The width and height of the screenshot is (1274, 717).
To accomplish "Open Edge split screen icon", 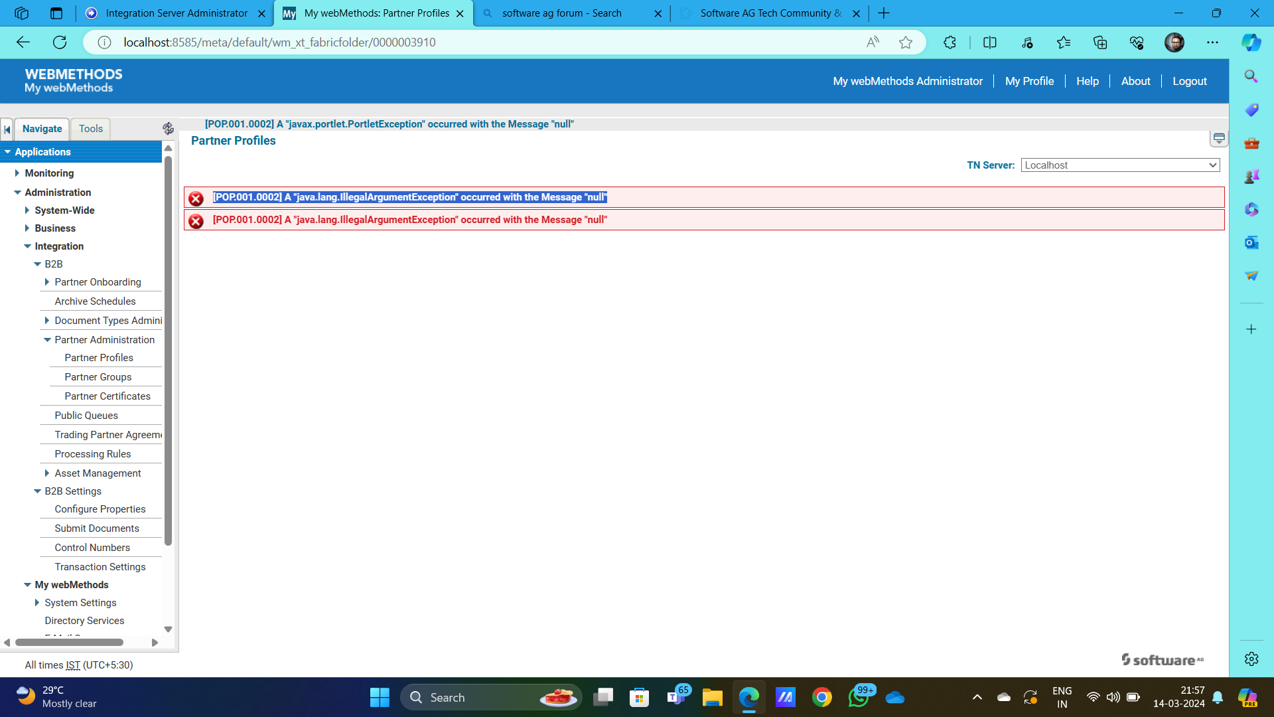I will (989, 42).
